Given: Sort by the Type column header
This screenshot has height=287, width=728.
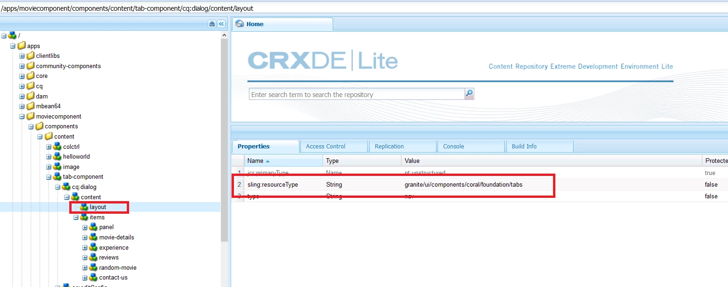Looking at the screenshot, I should pos(362,161).
